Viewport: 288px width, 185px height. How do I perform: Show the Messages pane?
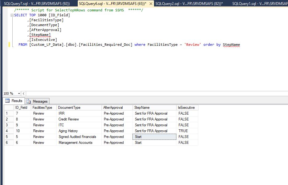coord(40,101)
